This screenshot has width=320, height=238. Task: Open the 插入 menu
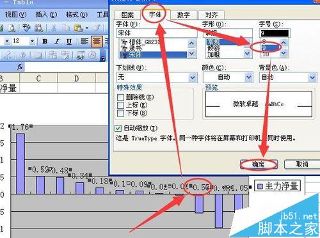coord(46,15)
